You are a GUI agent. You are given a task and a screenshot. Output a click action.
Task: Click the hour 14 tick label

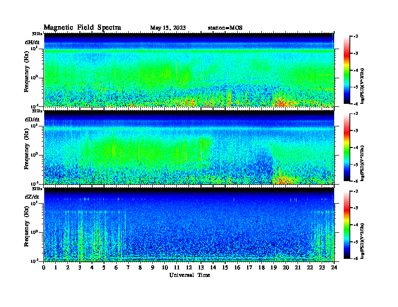213,268
